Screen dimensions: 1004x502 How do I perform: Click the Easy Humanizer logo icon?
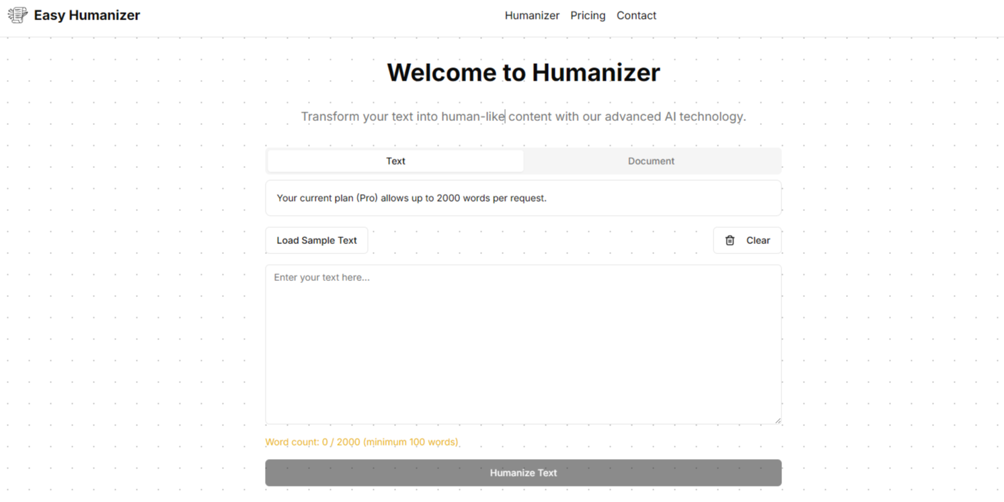tap(17, 15)
